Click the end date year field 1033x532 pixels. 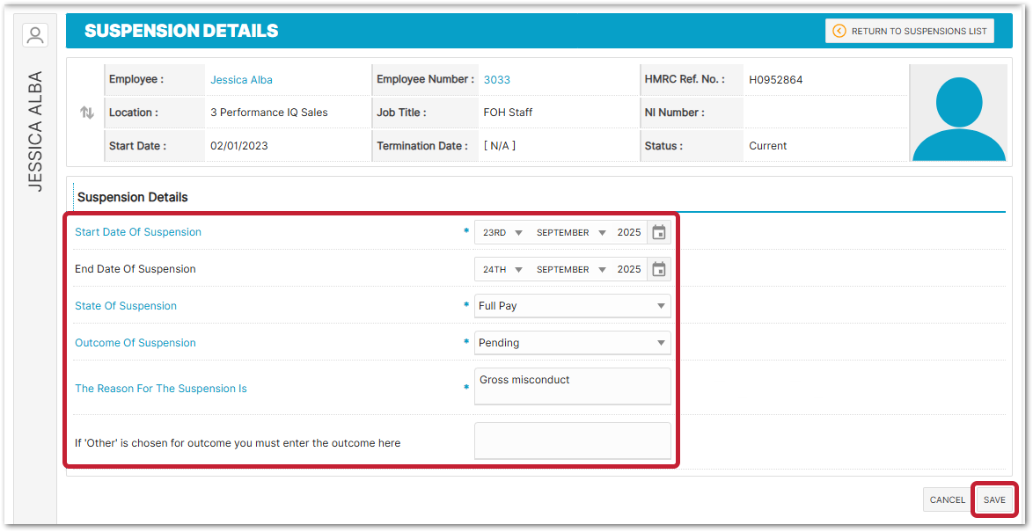[629, 270]
